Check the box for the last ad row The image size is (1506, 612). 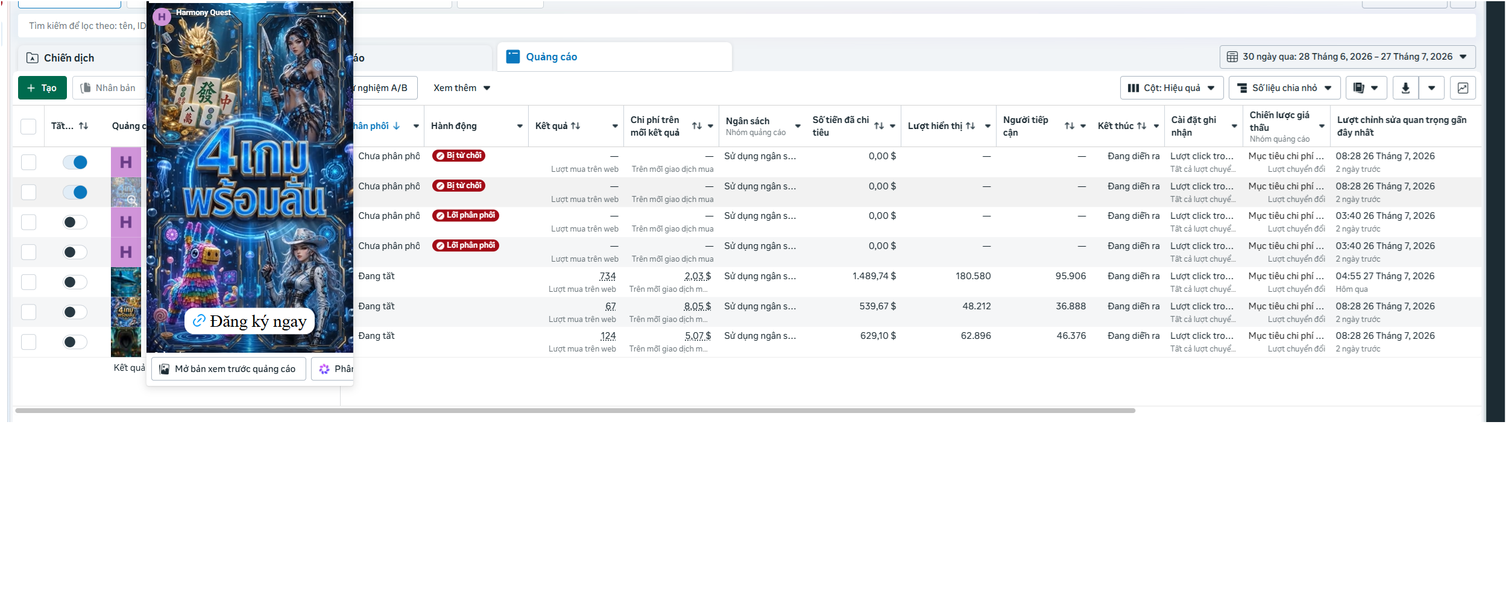pyautogui.click(x=28, y=342)
